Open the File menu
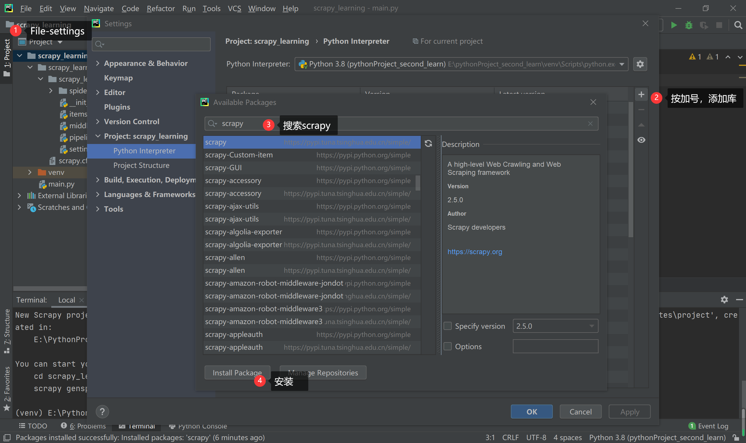 tap(26, 8)
